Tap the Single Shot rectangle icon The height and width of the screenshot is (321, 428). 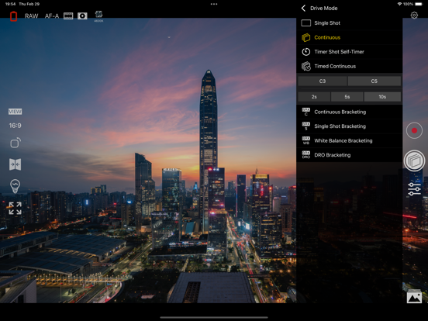tap(306, 23)
